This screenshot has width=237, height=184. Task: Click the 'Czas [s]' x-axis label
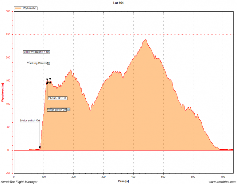click(x=123, y=182)
